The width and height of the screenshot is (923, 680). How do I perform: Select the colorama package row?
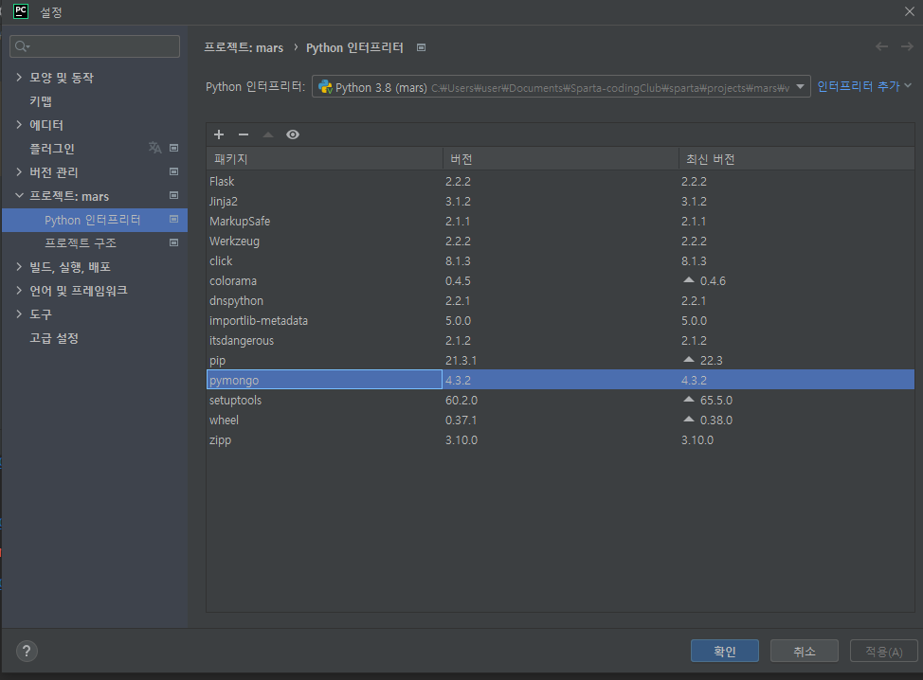[x=560, y=280]
